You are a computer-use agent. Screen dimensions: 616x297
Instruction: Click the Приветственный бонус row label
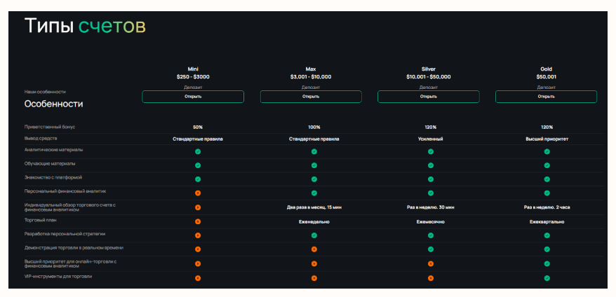[50, 127]
